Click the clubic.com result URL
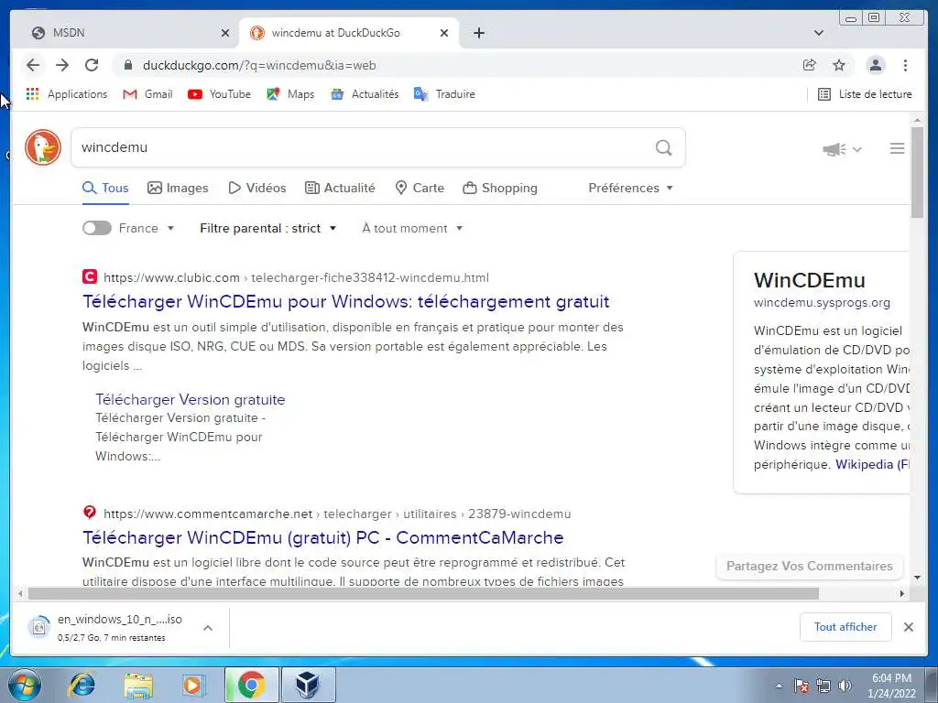 pyautogui.click(x=296, y=277)
